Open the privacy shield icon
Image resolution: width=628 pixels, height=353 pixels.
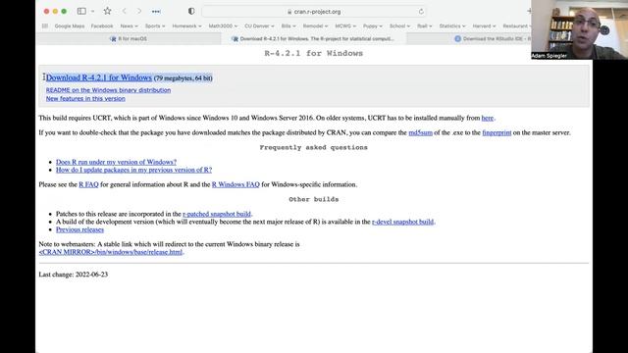[x=191, y=11]
